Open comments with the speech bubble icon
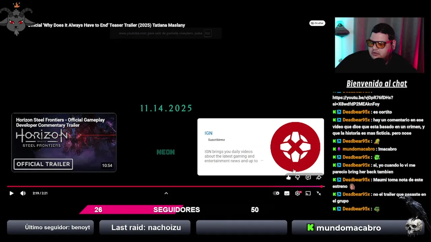 pyautogui.click(x=308, y=177)
